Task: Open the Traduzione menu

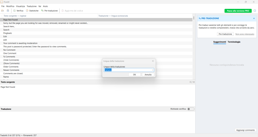Action: coord(32,6)
